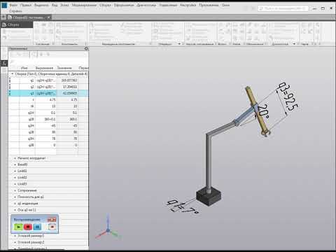Open the Файл menu

coord(13,5)
